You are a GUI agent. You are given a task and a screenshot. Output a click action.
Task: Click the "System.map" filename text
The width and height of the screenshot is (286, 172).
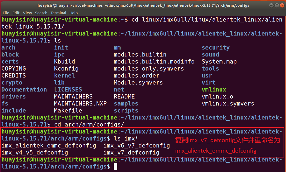click(x=219, y=61)
